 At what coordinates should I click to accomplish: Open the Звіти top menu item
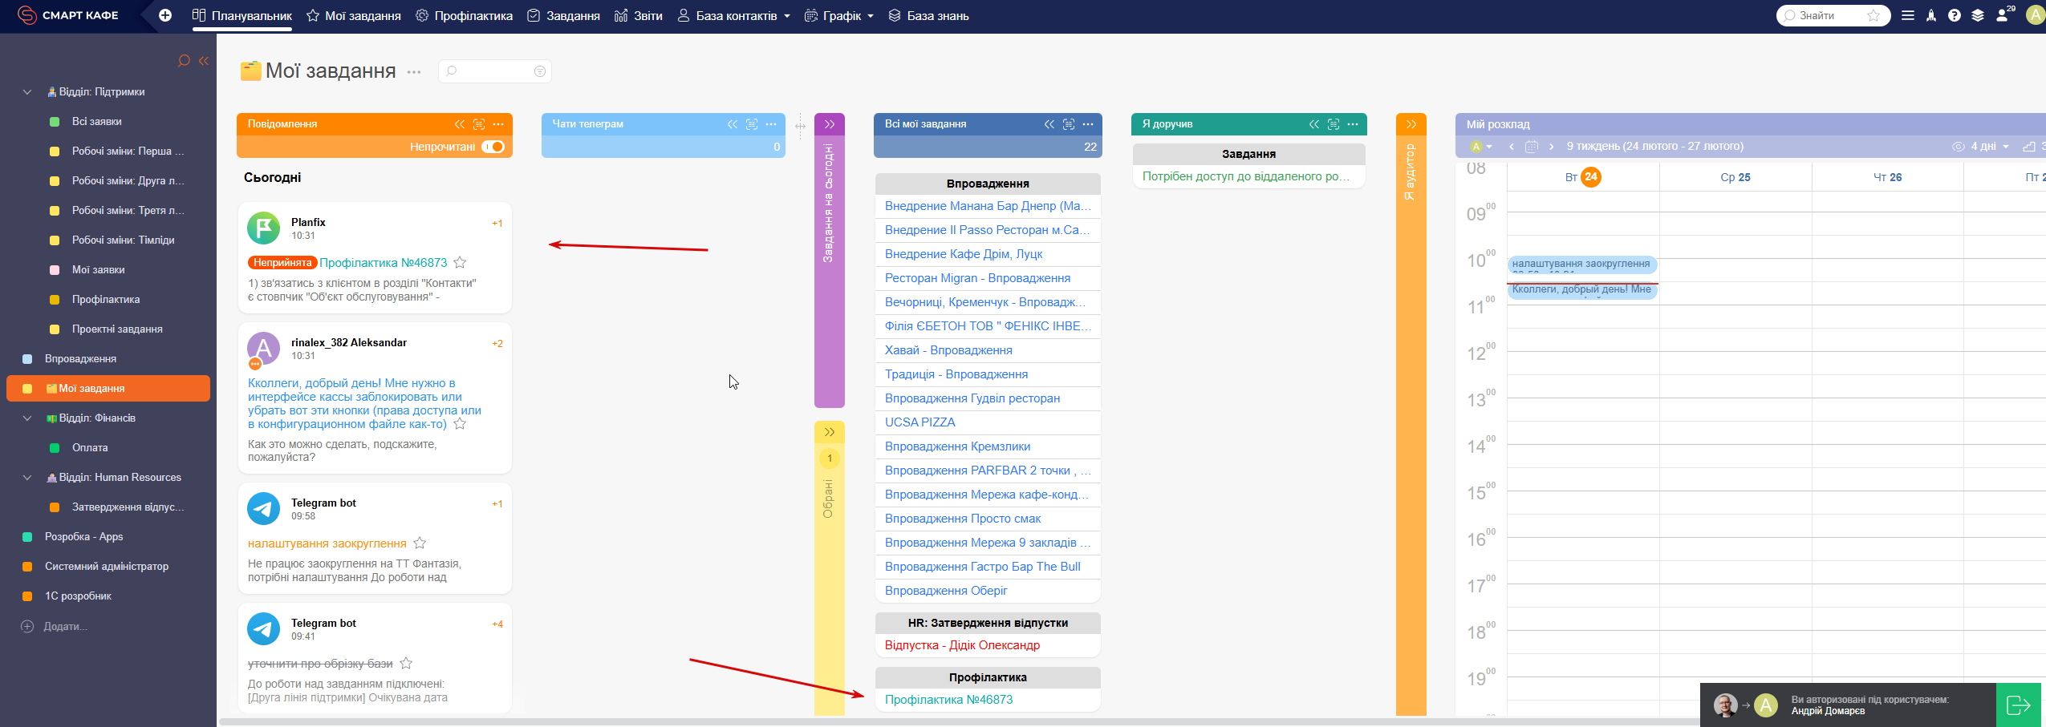pos(639,16)
